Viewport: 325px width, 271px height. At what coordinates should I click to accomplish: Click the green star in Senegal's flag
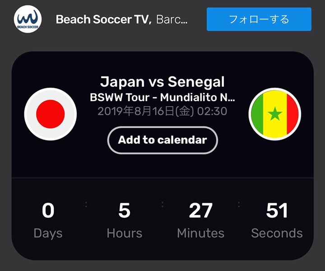click(275, 114)
